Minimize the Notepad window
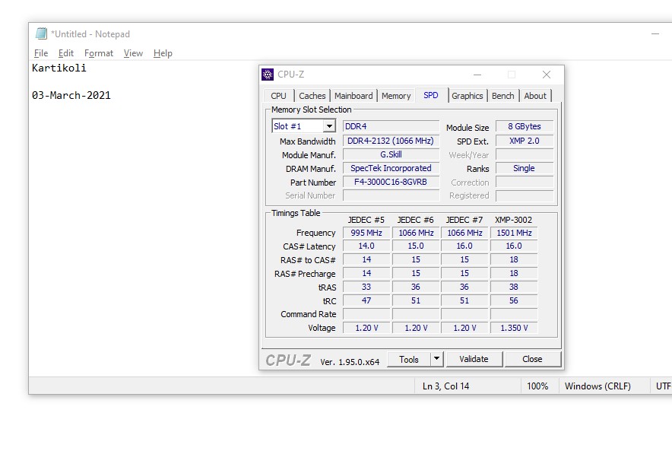Image resolution: width=672 pixels, height=451 pixels. [655, 33]
